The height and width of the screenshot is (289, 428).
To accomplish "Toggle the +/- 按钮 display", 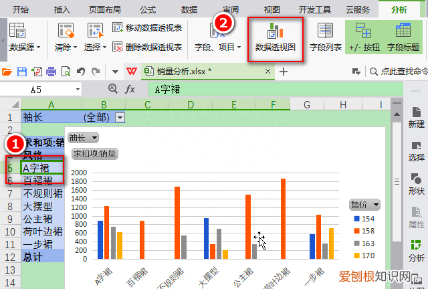I will [364, 37].
